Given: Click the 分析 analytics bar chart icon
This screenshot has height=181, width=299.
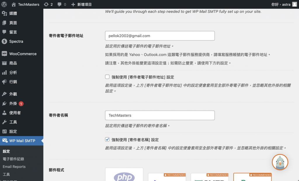Looking at the screenshot, I should pos(4,72).
